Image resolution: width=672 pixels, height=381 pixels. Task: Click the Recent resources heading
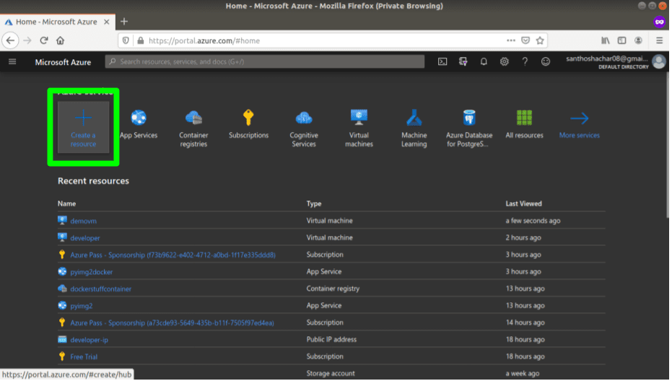(x=93, y=181)
